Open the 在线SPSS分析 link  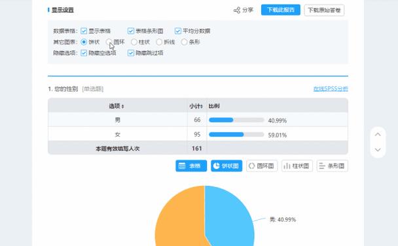click(331, 88)
